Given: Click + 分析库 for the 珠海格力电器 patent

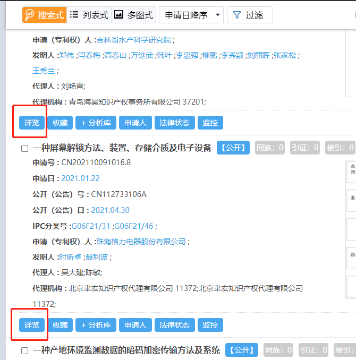Looking at the screenshot, I should [96, 325].
